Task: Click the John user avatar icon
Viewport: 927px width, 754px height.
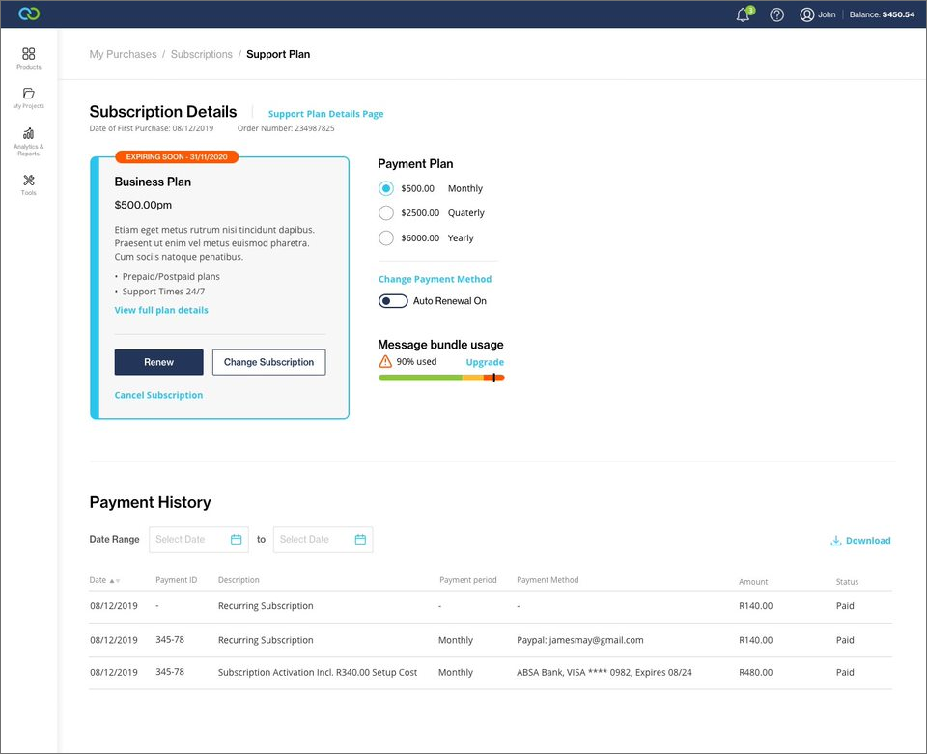Action: point(806,14)
